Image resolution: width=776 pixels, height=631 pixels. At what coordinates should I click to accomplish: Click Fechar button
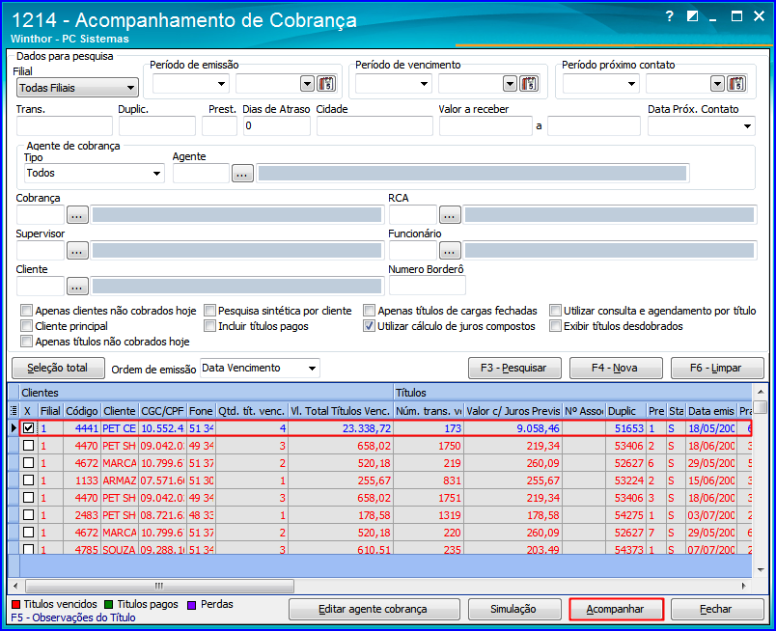click(x=716, y=609)
